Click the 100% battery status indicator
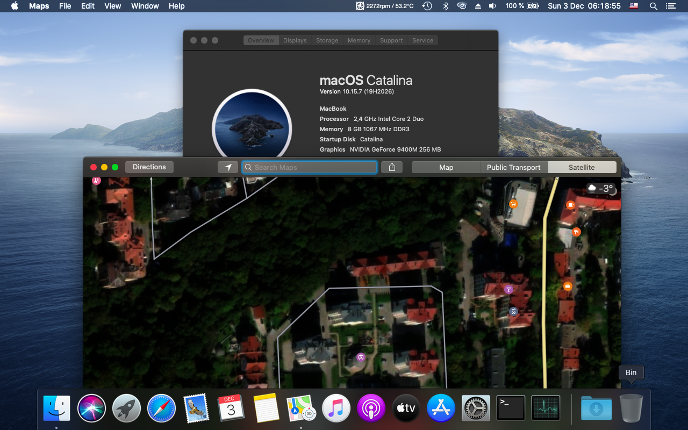Screen dimensions: 688x430 click(x=522, y=6)
